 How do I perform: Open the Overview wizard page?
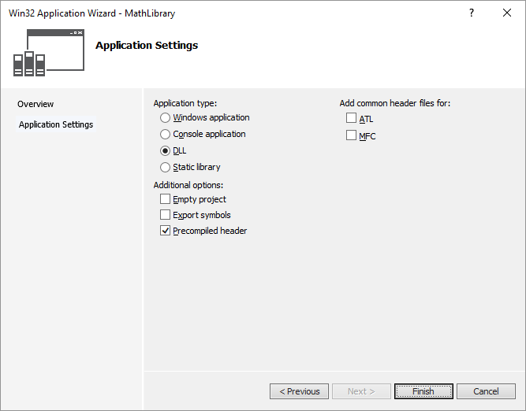(x=35, y=104)
